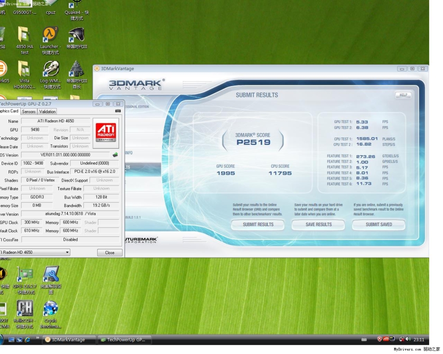The height and width of the screenshot is (354, 443).
Task: Open the Quake4 desktop shortcut
Action: (77, 10)
